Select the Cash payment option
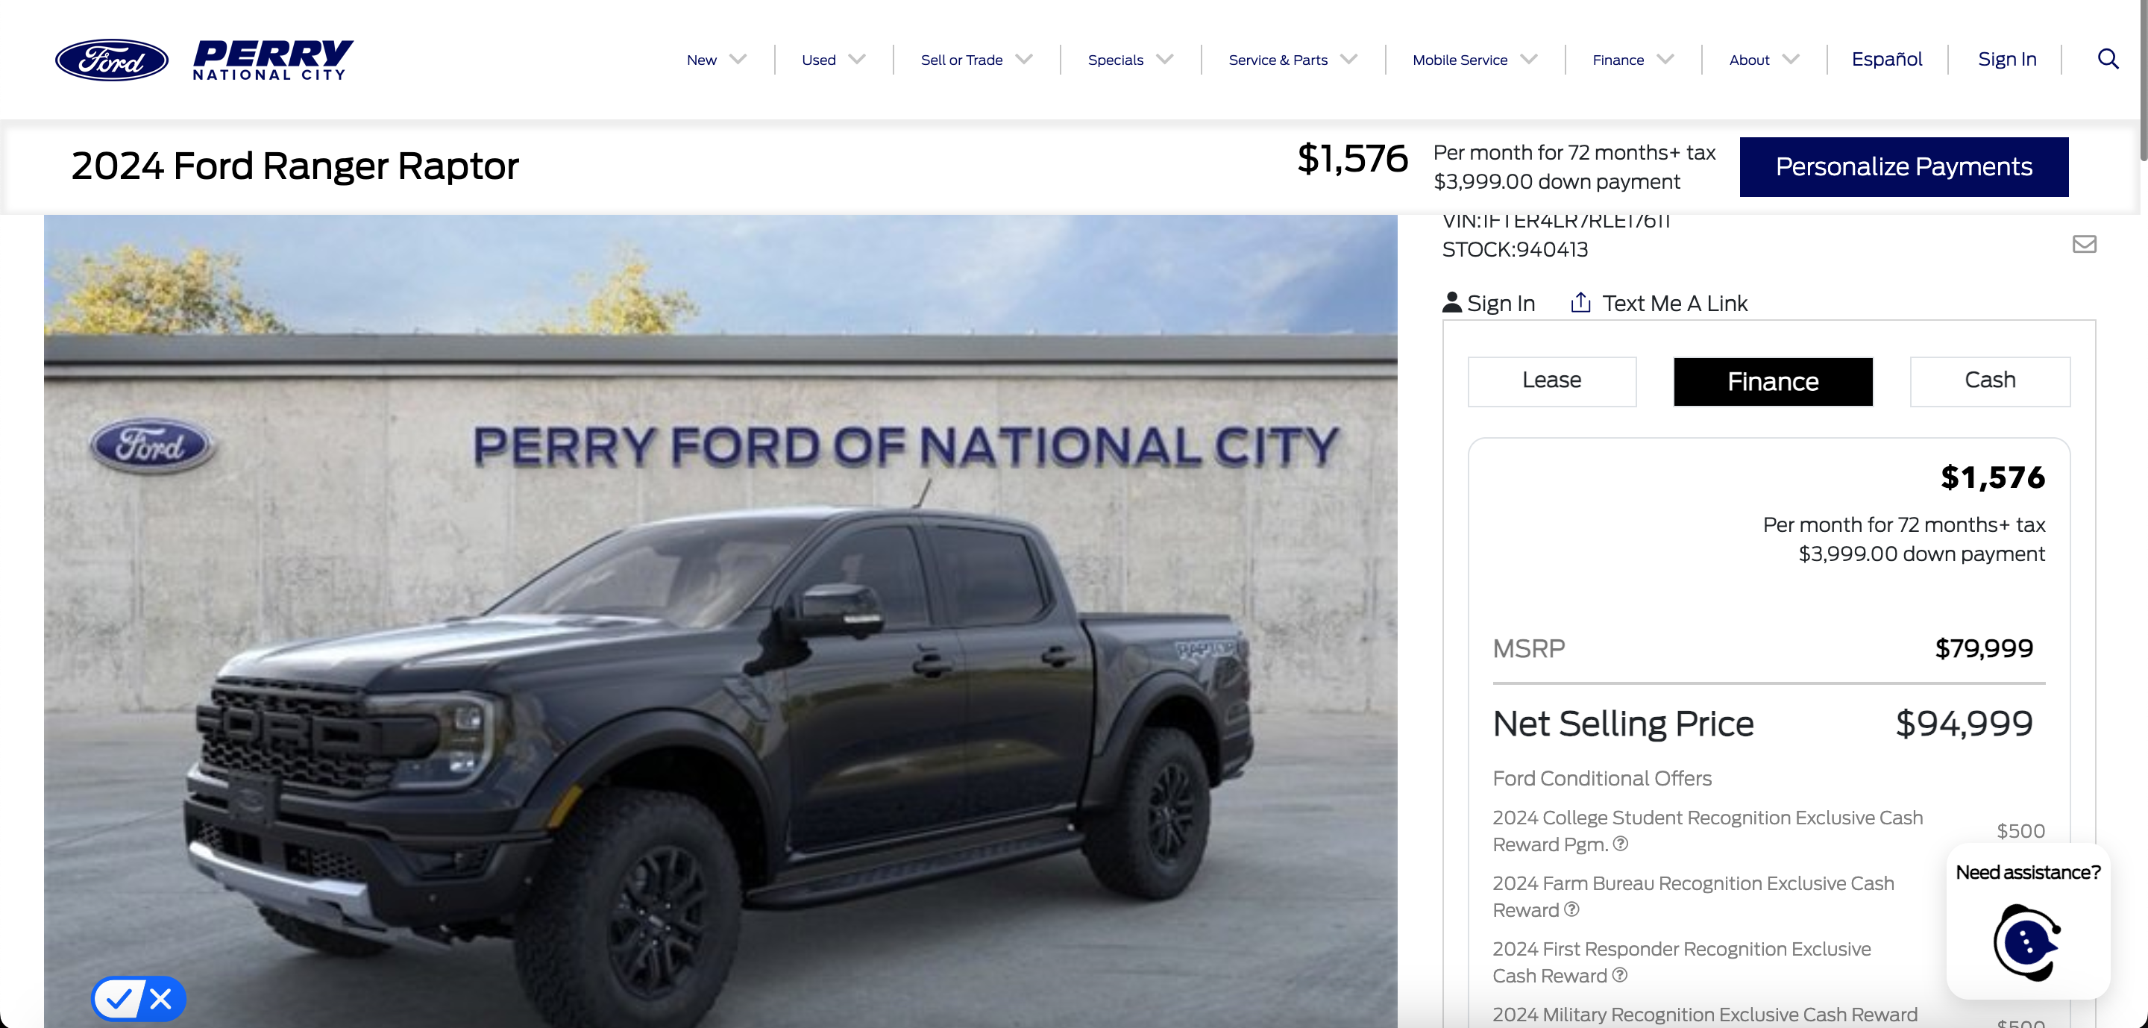 (1990, 381)
